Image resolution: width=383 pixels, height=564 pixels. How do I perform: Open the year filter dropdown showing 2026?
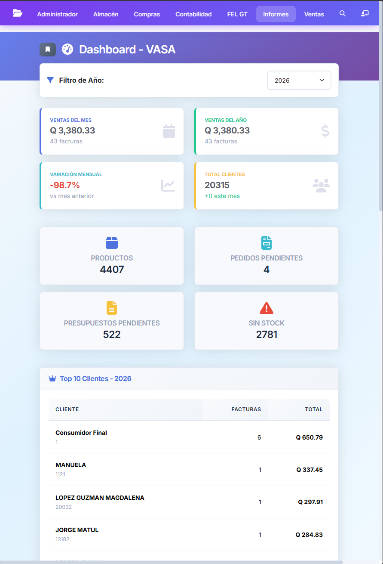click(x=299, y=81)
